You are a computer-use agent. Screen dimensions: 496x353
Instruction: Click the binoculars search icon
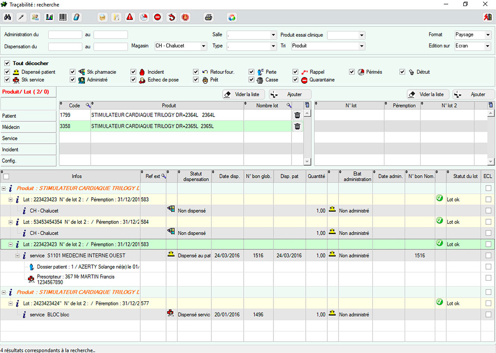[7, 17]
